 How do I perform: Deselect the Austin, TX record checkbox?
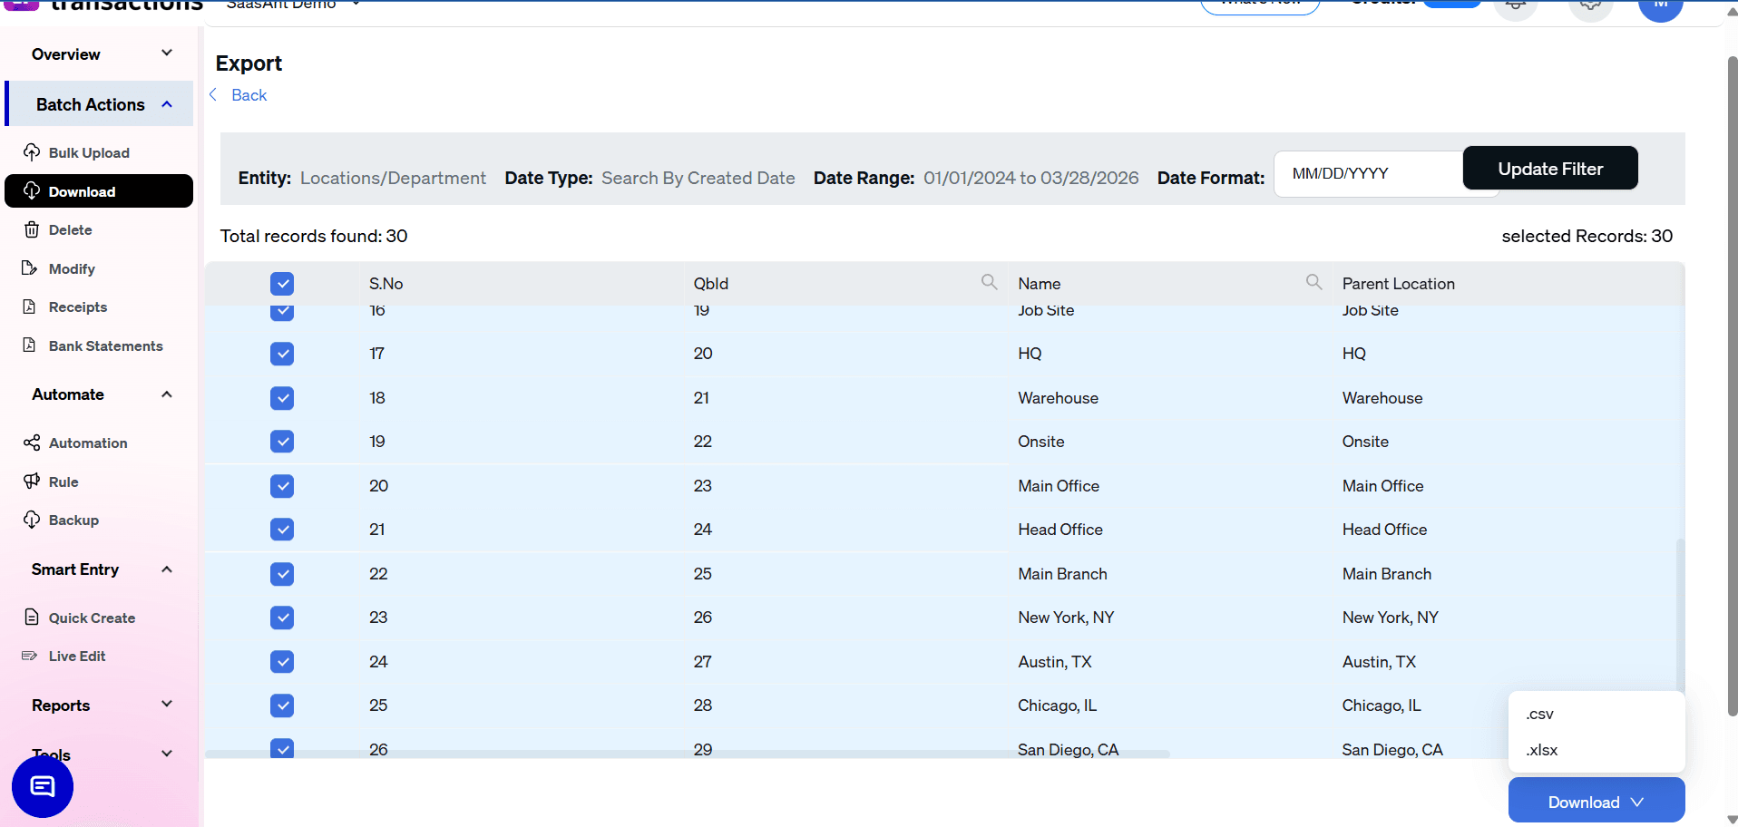[x=282, y=662]
